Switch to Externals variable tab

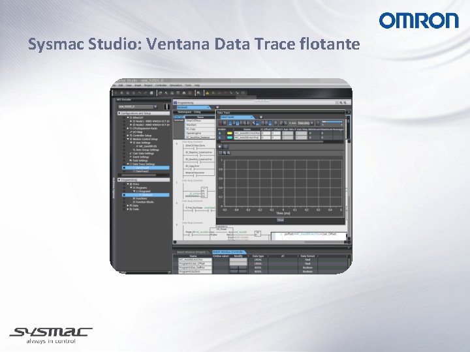click(x=179, y=121)
